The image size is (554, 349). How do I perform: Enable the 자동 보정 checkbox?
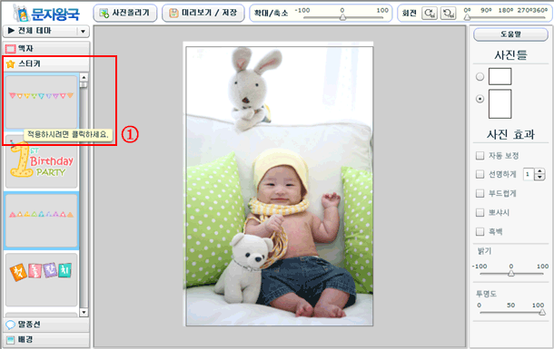480,156
